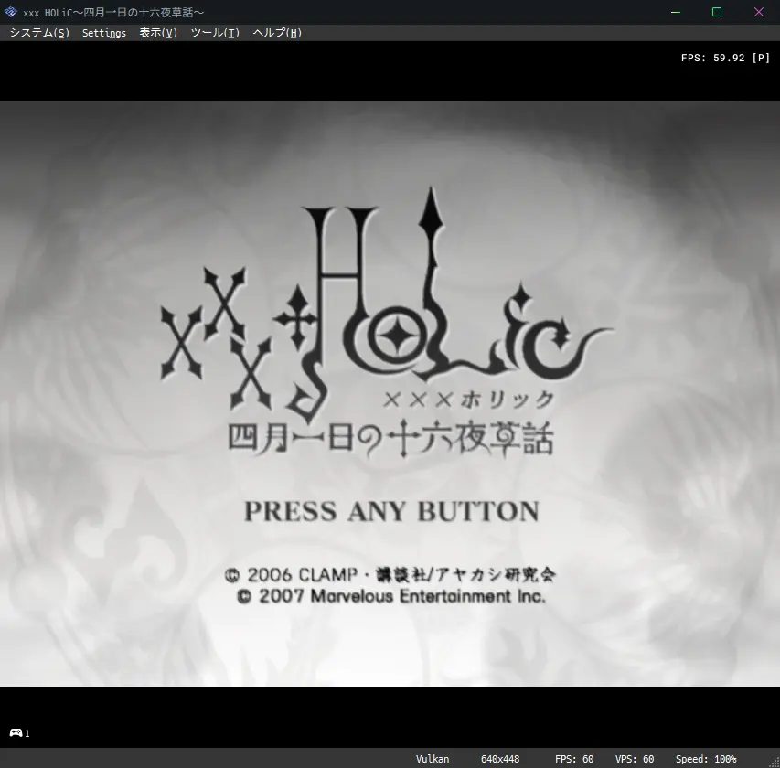Click the PRESS ANY BUTTON prompt

click(391, 511)
